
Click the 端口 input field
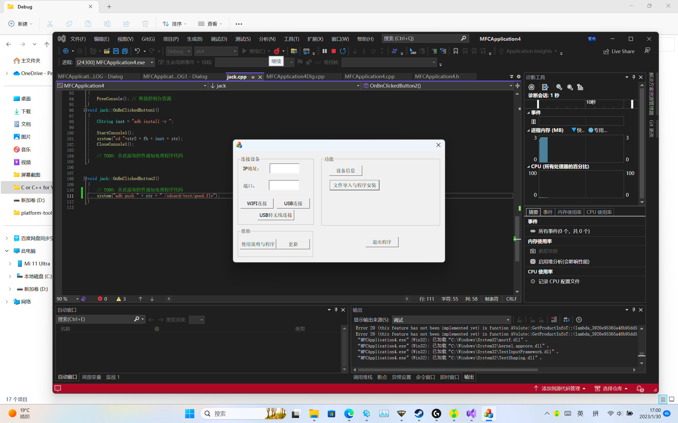284,185
